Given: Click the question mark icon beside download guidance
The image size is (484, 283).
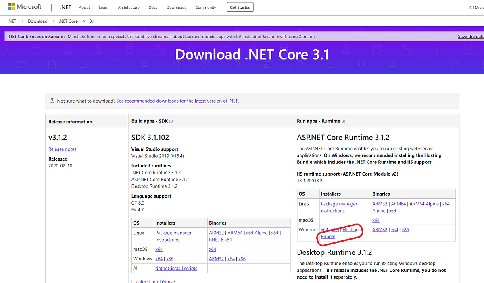Looking at the screenshot, I should [52, 101].
